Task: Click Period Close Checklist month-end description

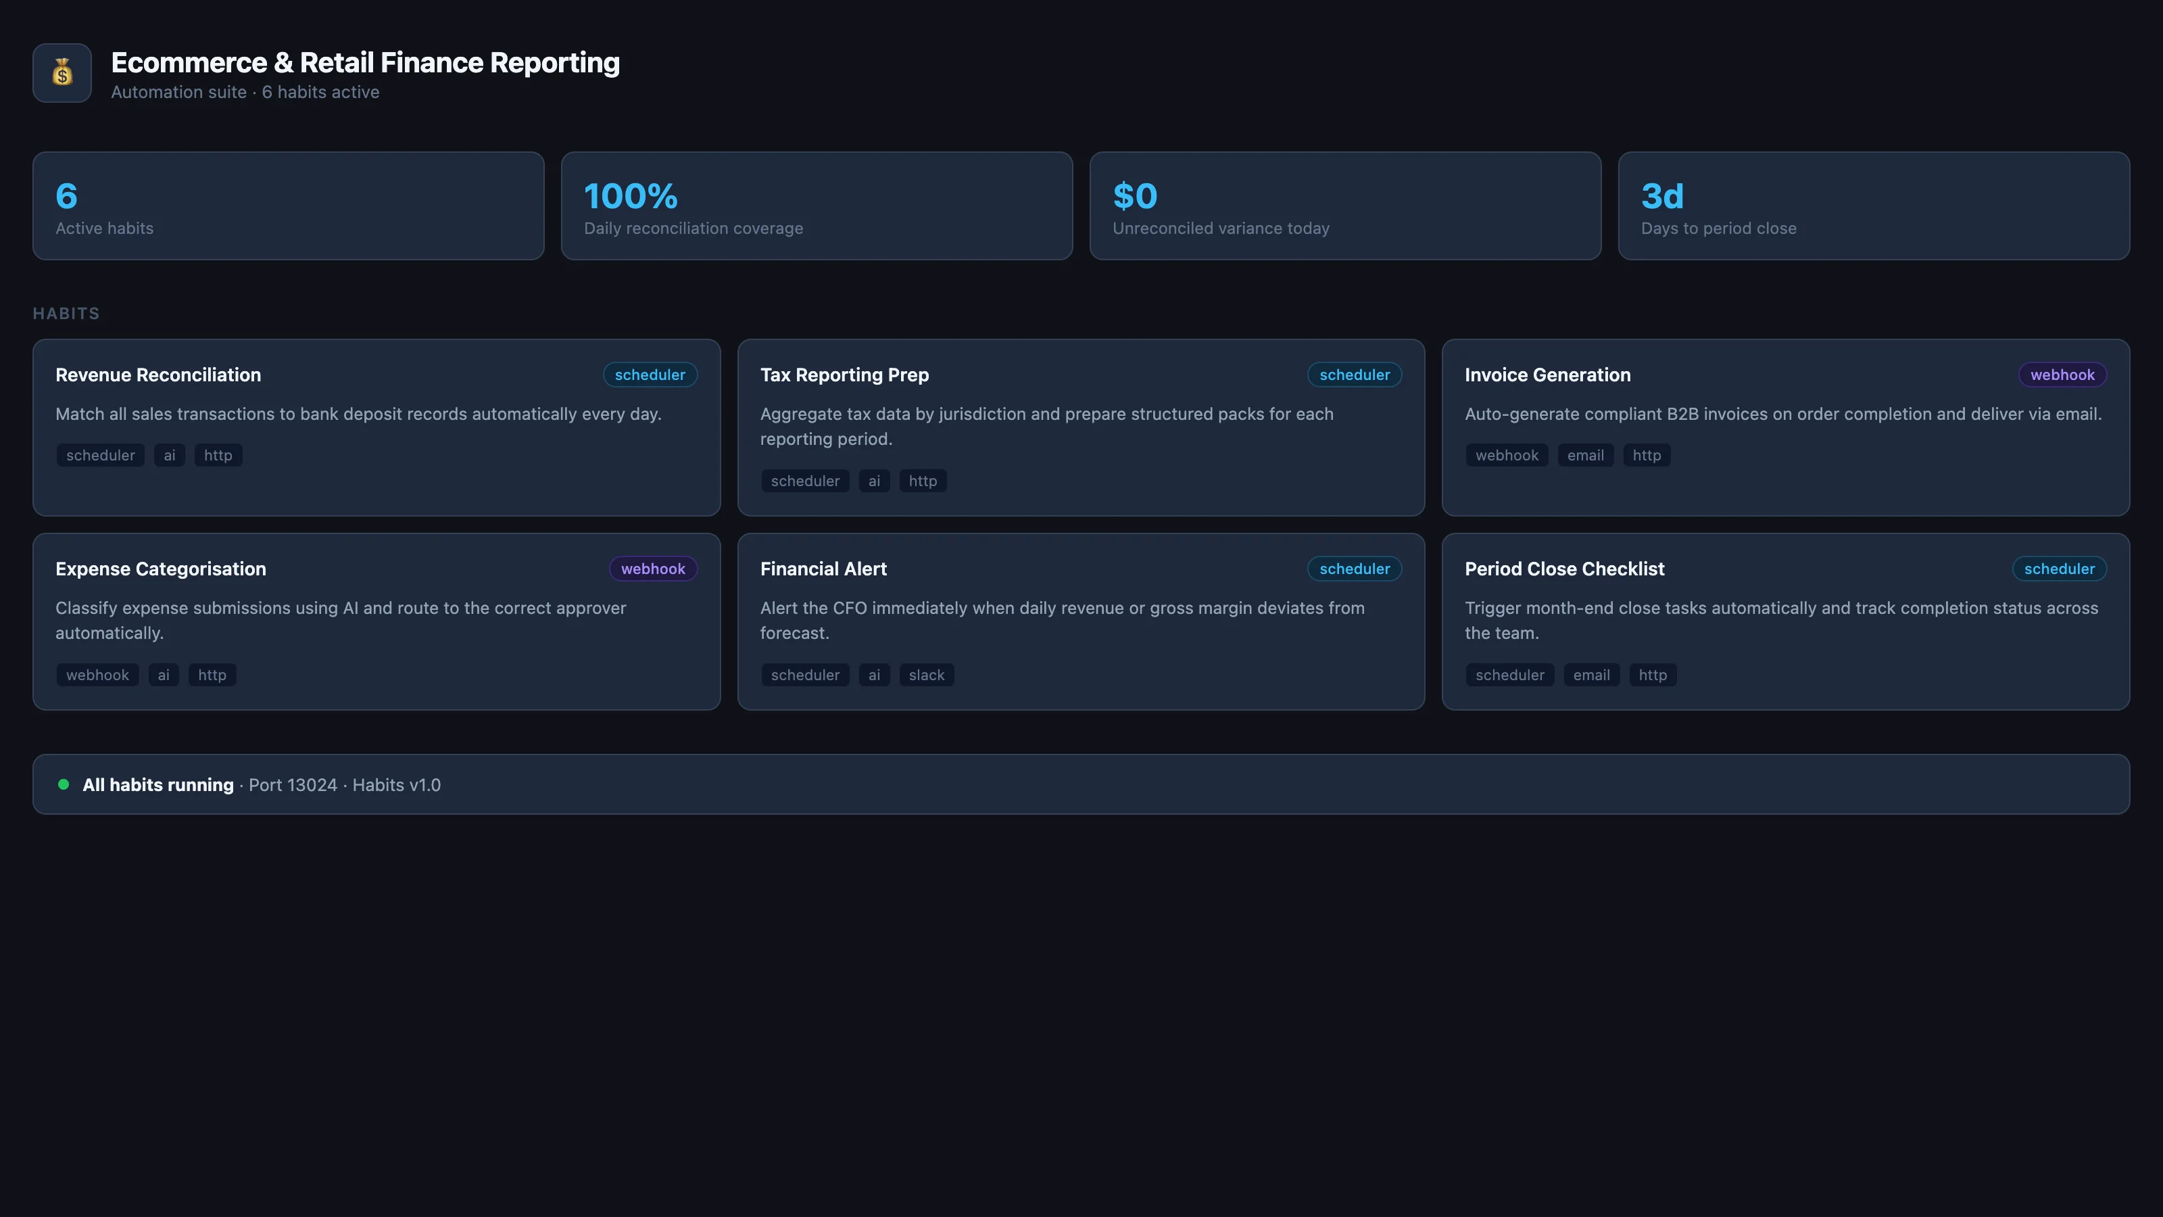Action: (1781, 621)
